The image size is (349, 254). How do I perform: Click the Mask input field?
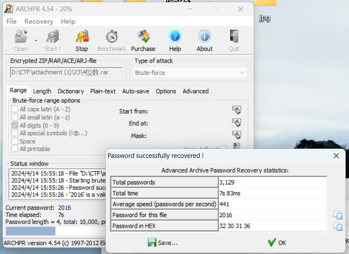click(188, 136)
